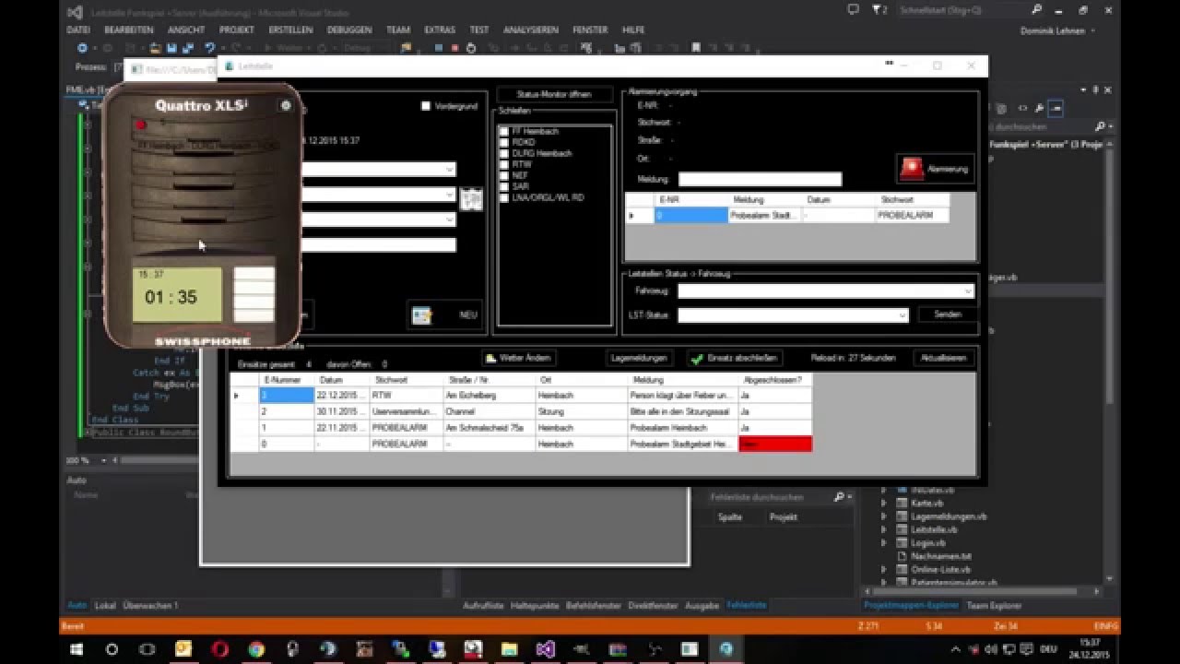Click the Wetter Ändern button
The width and height of the screenshot is (1180, 664).
(518, 358)
